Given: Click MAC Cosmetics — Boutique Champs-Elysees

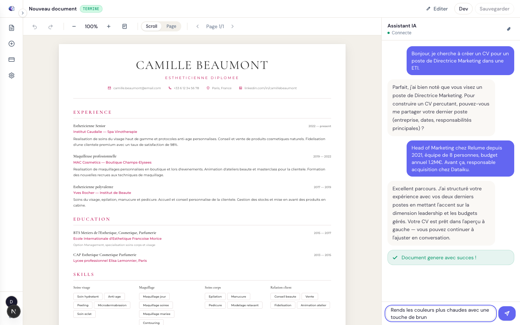Looking at the screenshot, I should (112, 162).
